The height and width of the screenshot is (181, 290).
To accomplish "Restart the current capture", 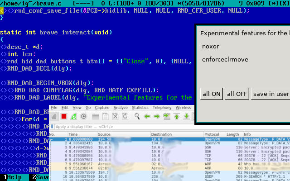I will click(73, 117).
